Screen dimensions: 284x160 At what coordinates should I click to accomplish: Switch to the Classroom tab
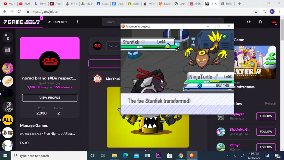103,3
